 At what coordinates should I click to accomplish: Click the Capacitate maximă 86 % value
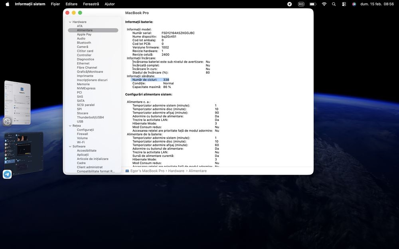tap(167, 87)
